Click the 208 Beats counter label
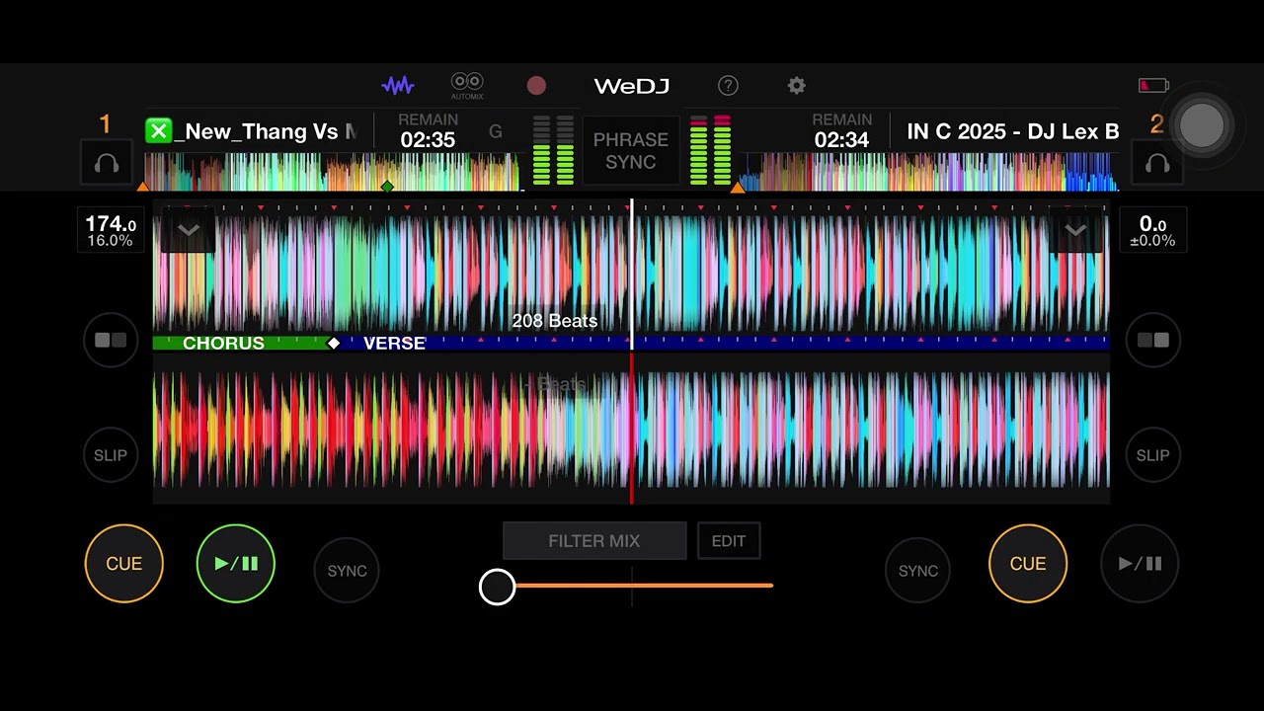 click(555, 321)
